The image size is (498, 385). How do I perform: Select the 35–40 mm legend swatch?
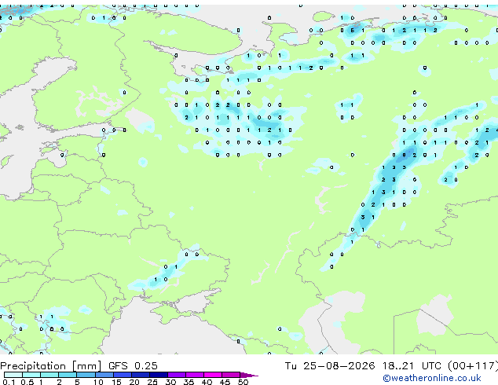(195, 375)
